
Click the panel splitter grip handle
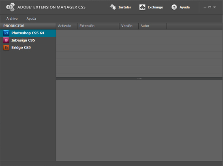coord(139,78)
